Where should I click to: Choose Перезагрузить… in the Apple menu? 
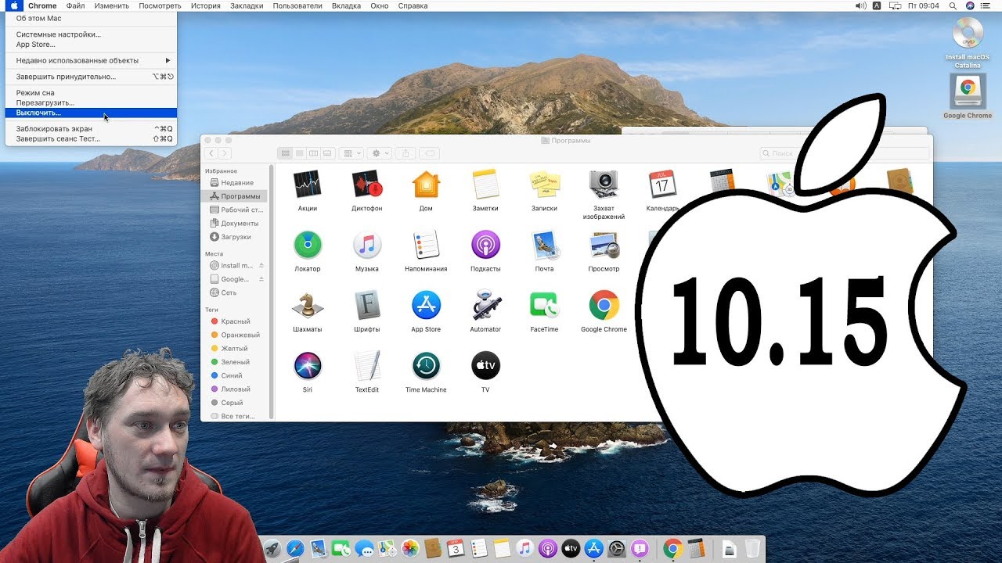click(91, 102)
